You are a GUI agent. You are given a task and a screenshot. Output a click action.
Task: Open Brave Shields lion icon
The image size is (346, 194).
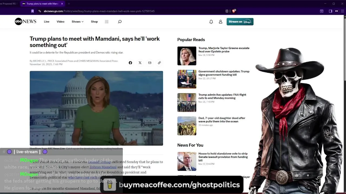pos(234,11)
